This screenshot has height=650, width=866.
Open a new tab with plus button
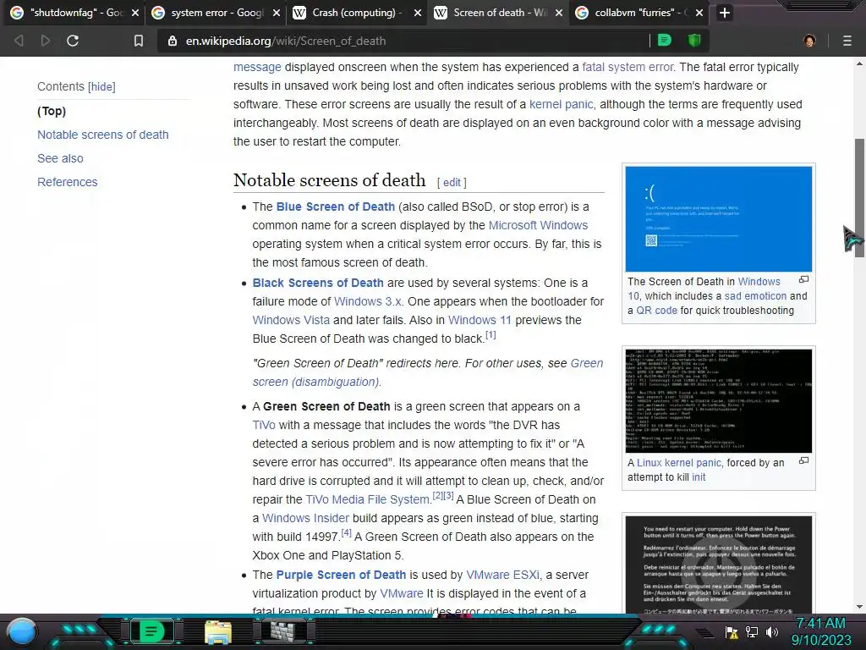click(x=725, y=13)
